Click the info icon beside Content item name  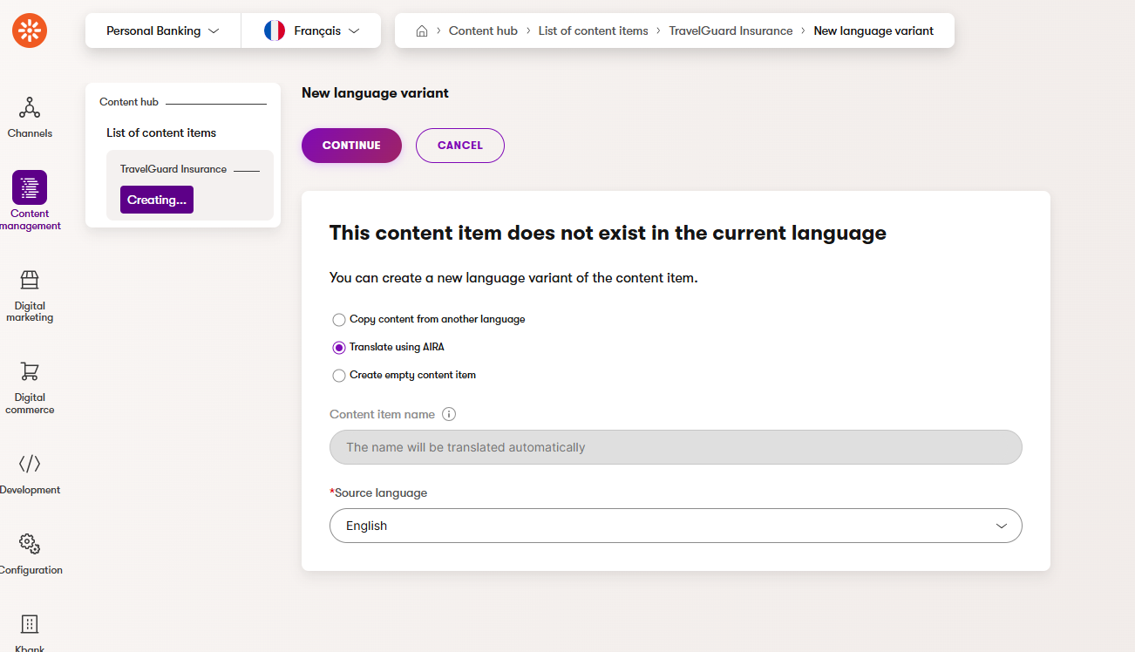(449, 414)
